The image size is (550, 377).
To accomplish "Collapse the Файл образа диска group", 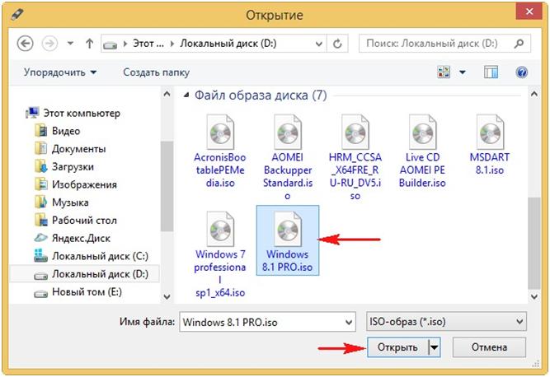I will [x=186, y=95].
